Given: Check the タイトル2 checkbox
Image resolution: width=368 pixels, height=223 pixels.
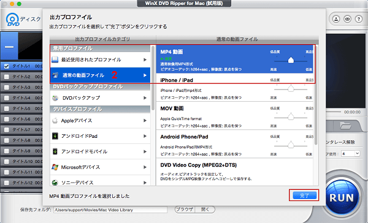Looking at the screenshot, I should pos(7,77).
